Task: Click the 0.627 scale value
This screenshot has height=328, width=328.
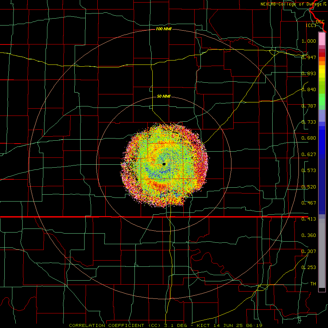Action: click(x=309, y=155)
